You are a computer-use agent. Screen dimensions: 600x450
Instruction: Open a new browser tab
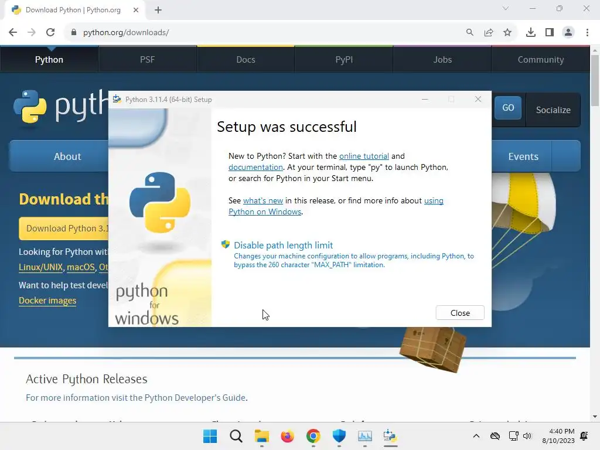coord(158,10)
